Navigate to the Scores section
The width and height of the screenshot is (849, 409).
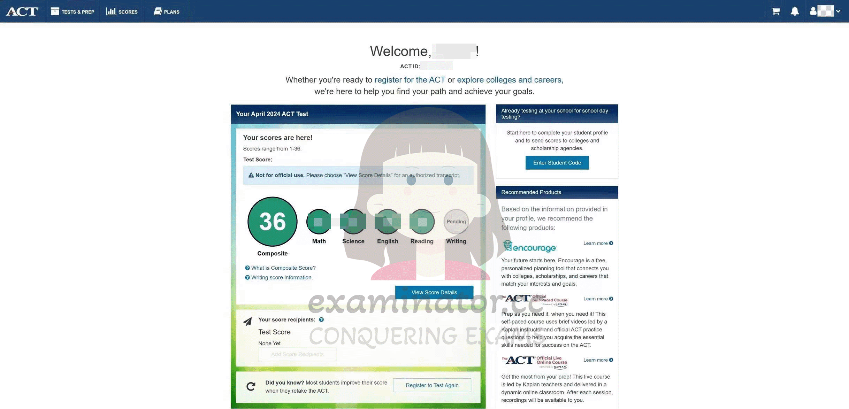pos(122,10)
